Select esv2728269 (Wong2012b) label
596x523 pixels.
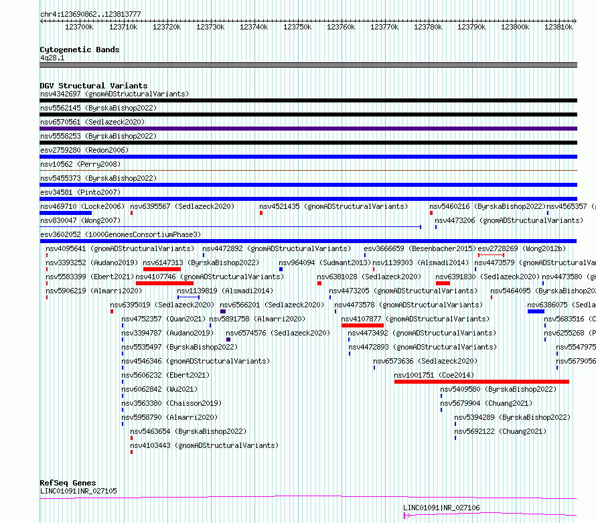click(522, 248)
